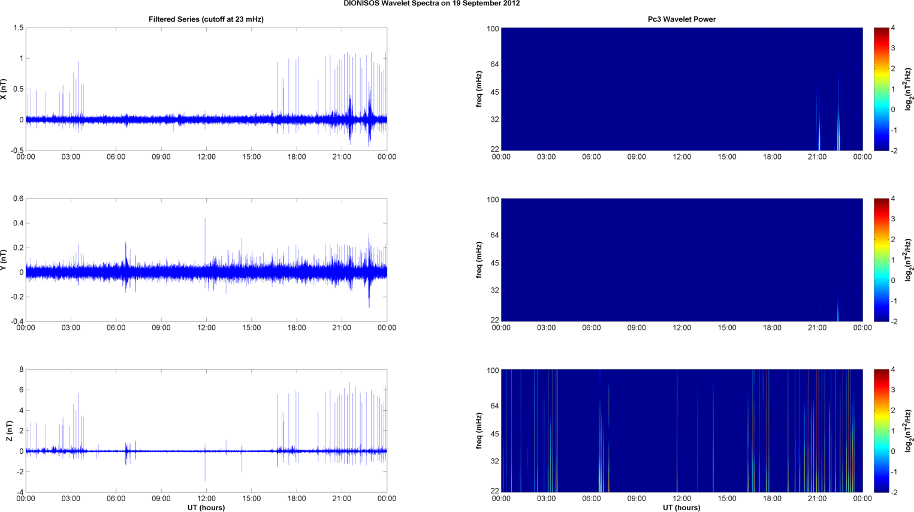Click the top spectrogram colorbar
Image resolution: width=914 pixels, height=512 pixels.
click(881, 89)
